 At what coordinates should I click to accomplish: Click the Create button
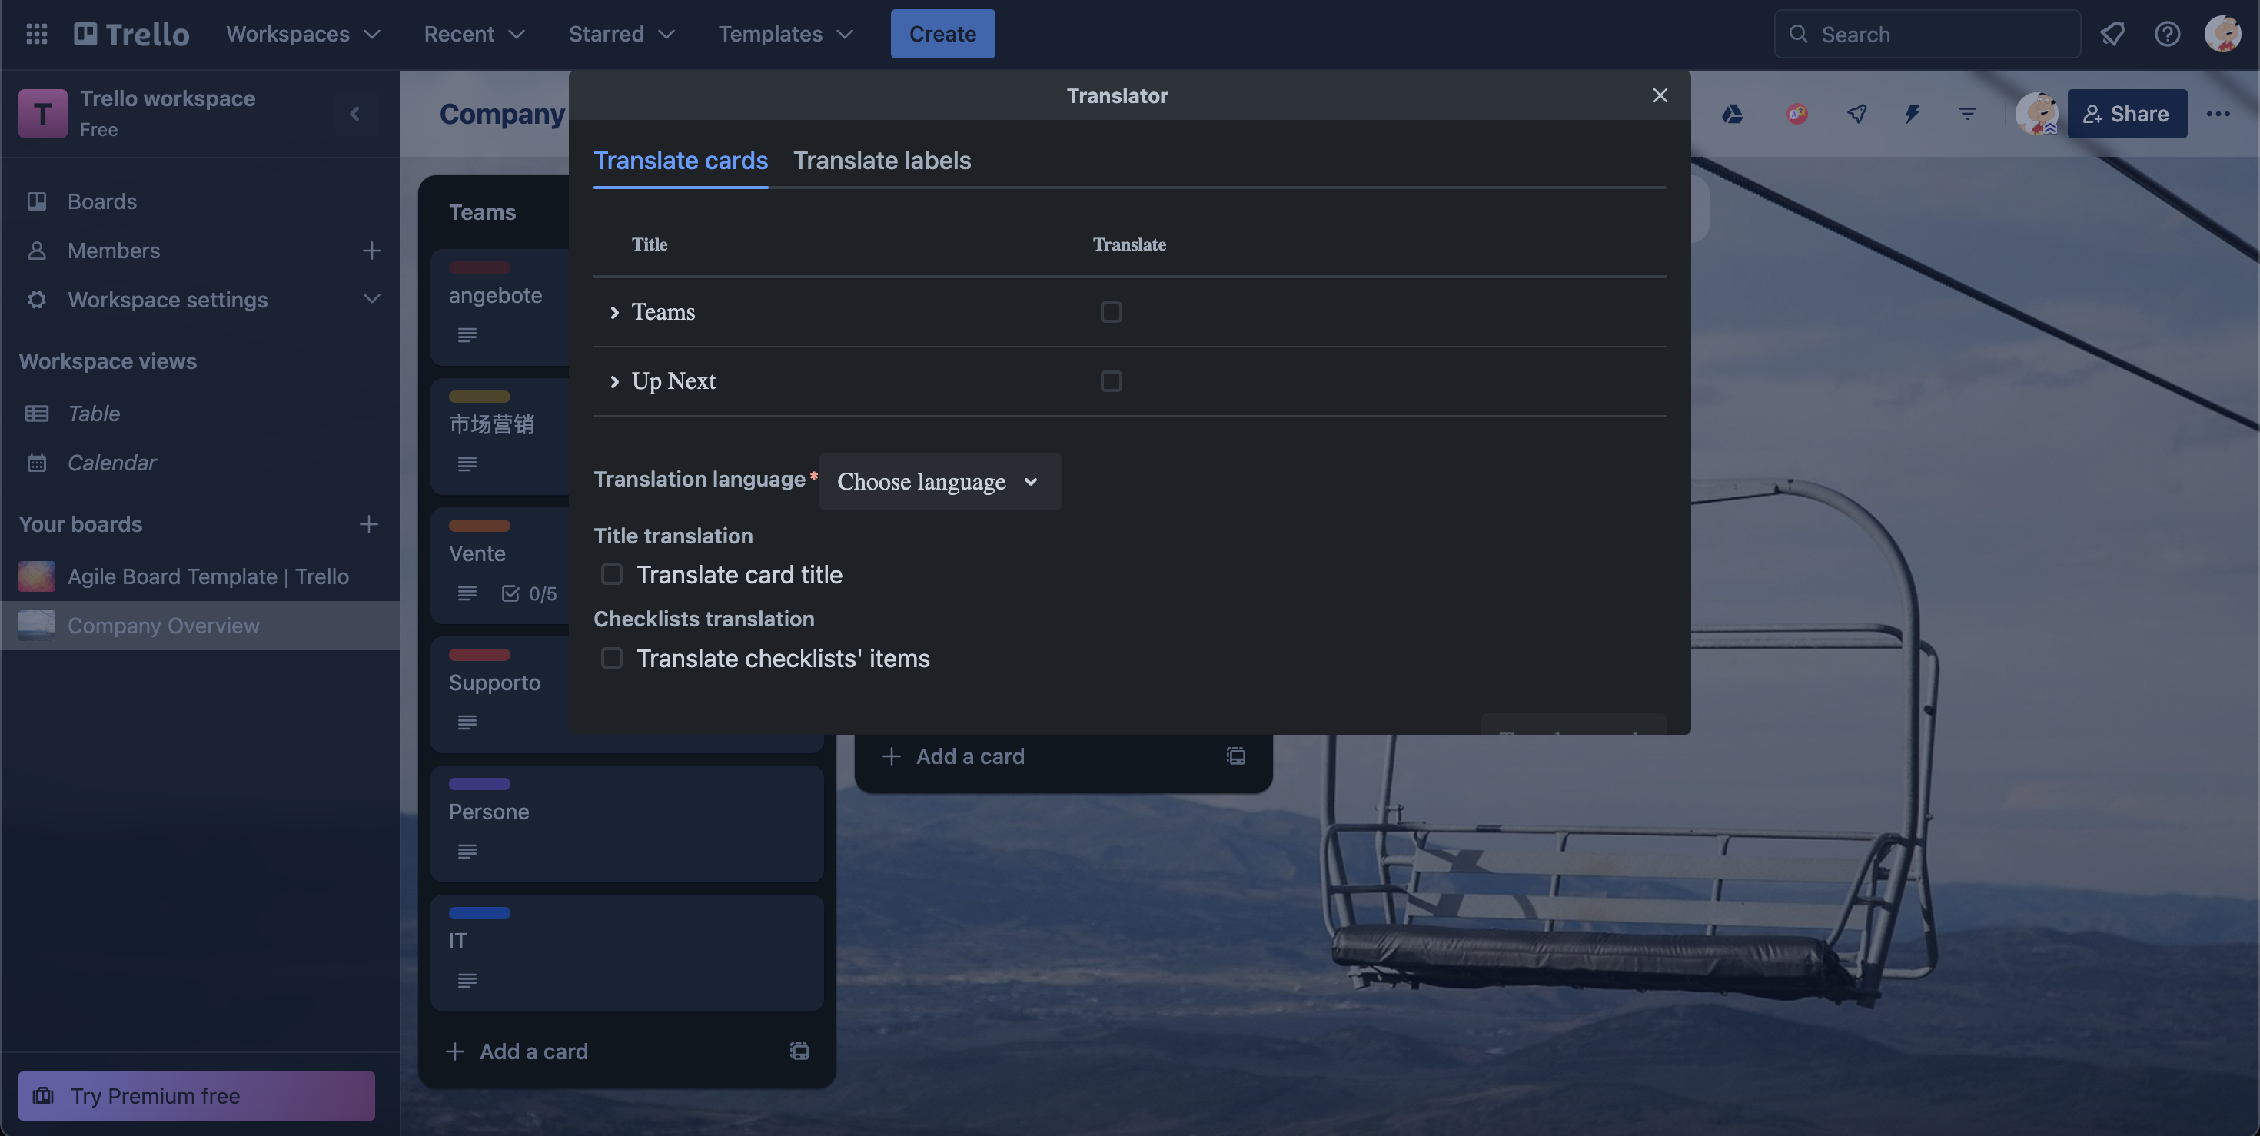click(942, 35)
